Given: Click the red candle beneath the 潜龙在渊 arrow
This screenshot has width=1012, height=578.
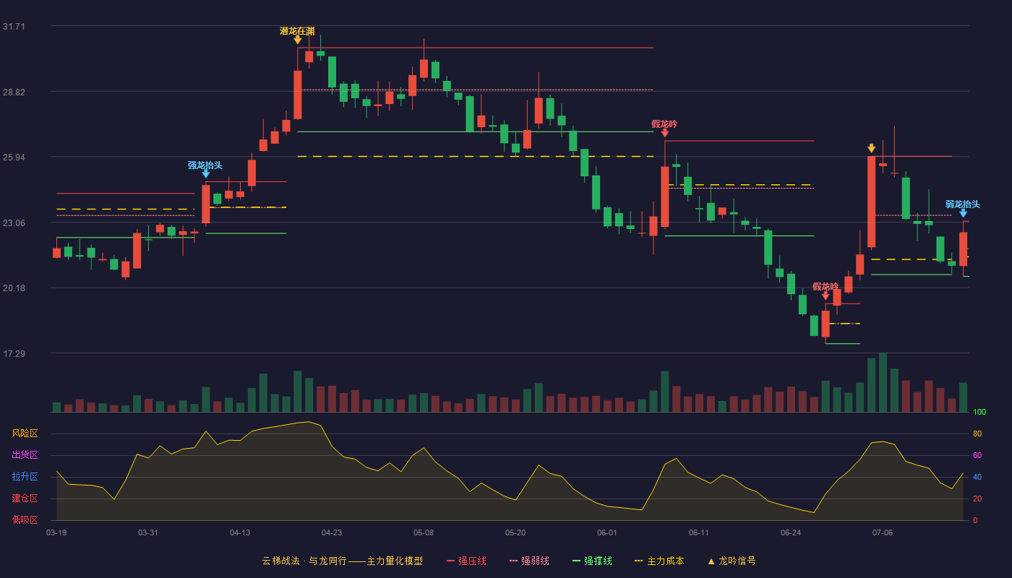Looking at the screenshot, I should coord(297,95).
